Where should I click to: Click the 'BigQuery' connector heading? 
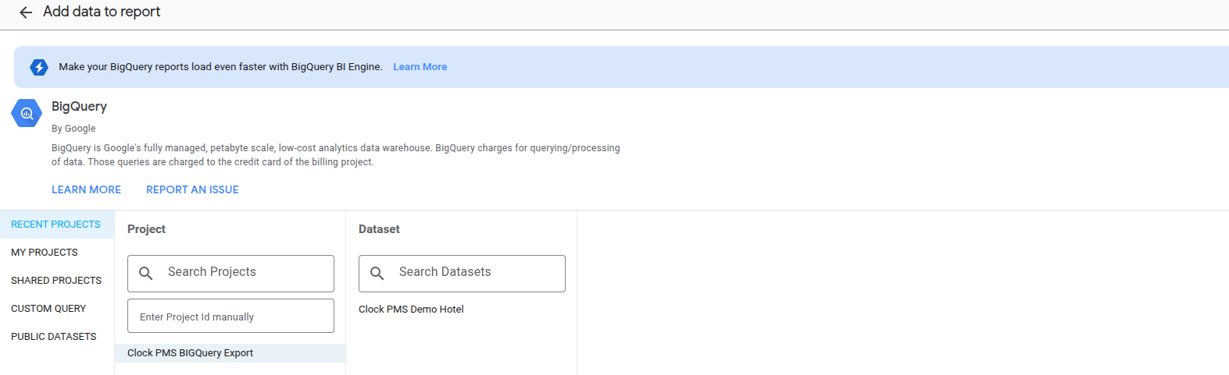coord(79,107)
